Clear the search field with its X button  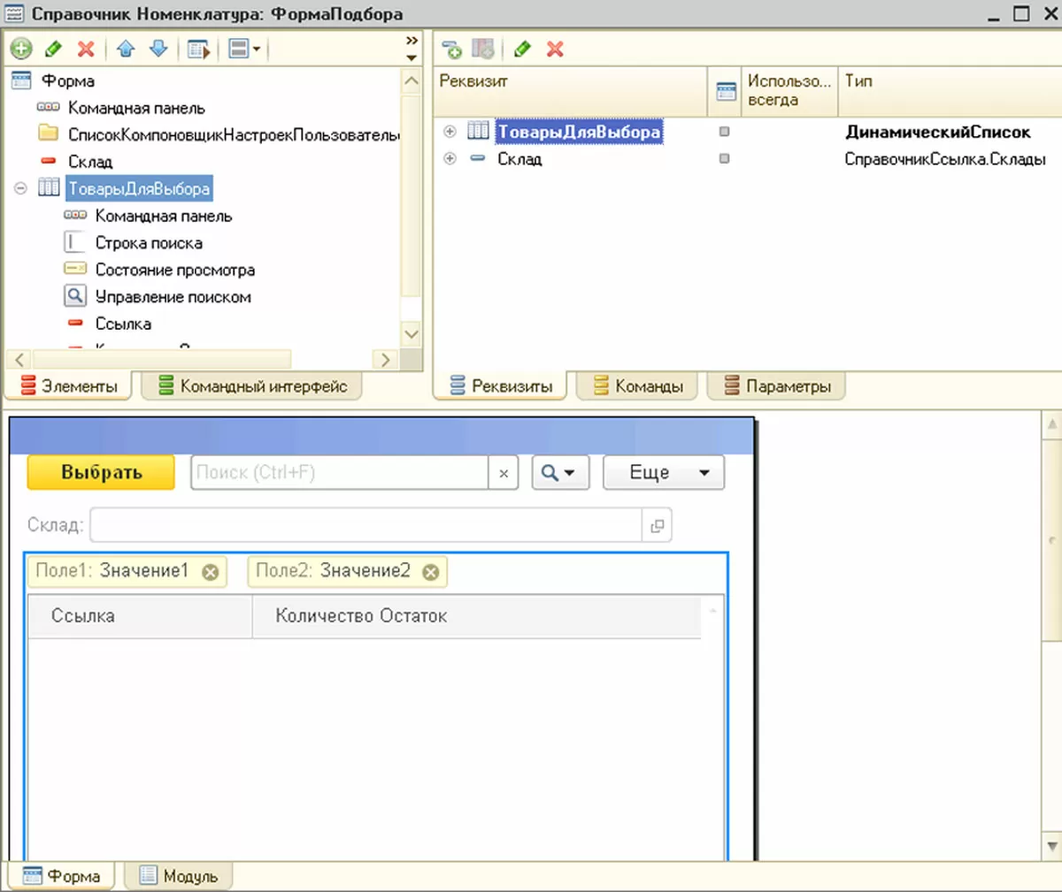click(504, 473)
